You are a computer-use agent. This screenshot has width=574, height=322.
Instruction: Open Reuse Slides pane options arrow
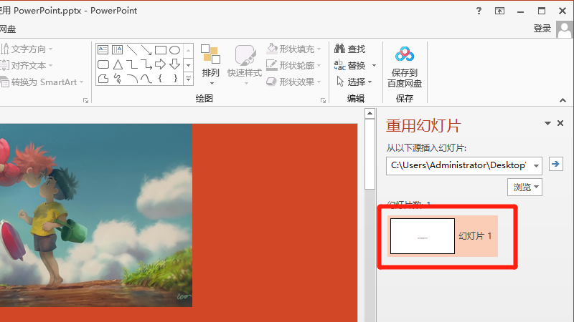(547, 124)
